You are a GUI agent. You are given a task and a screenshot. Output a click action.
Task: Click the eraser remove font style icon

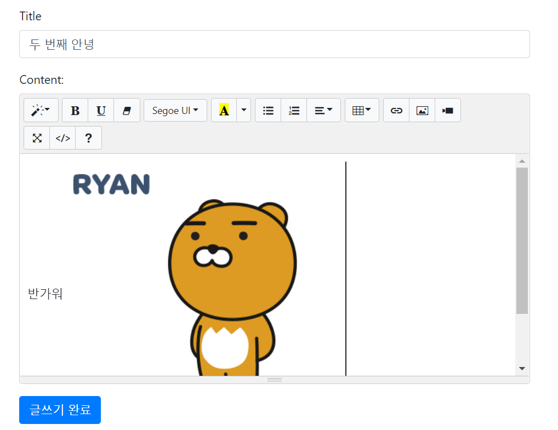127,110
